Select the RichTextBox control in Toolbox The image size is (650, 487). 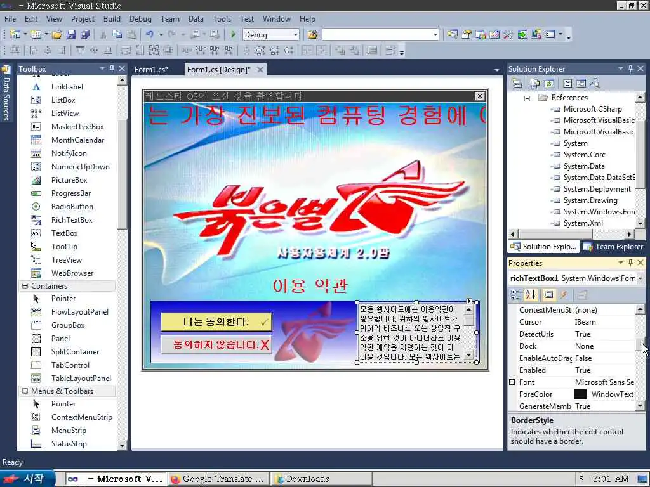click(71, 219)
